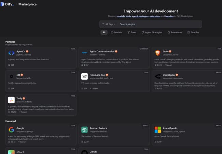Click the Fish Audio Tool icon
Image resolution: width=222 pixels, height=154 pixels.
click(x=84, y=76)
